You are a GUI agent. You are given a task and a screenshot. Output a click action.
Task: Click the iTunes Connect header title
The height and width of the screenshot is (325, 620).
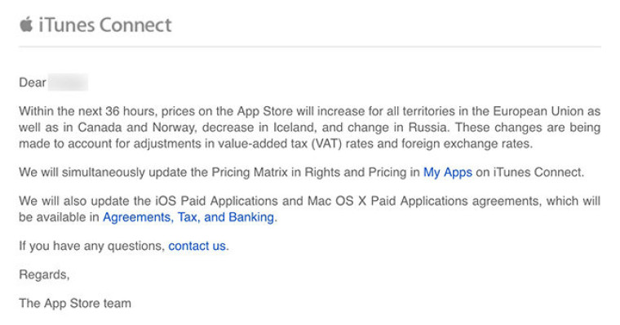coord(105,25)
